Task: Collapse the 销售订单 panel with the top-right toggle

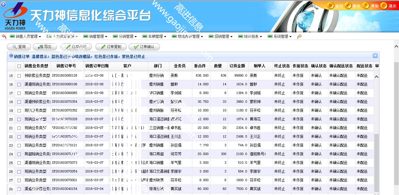Action: [375, 56]
